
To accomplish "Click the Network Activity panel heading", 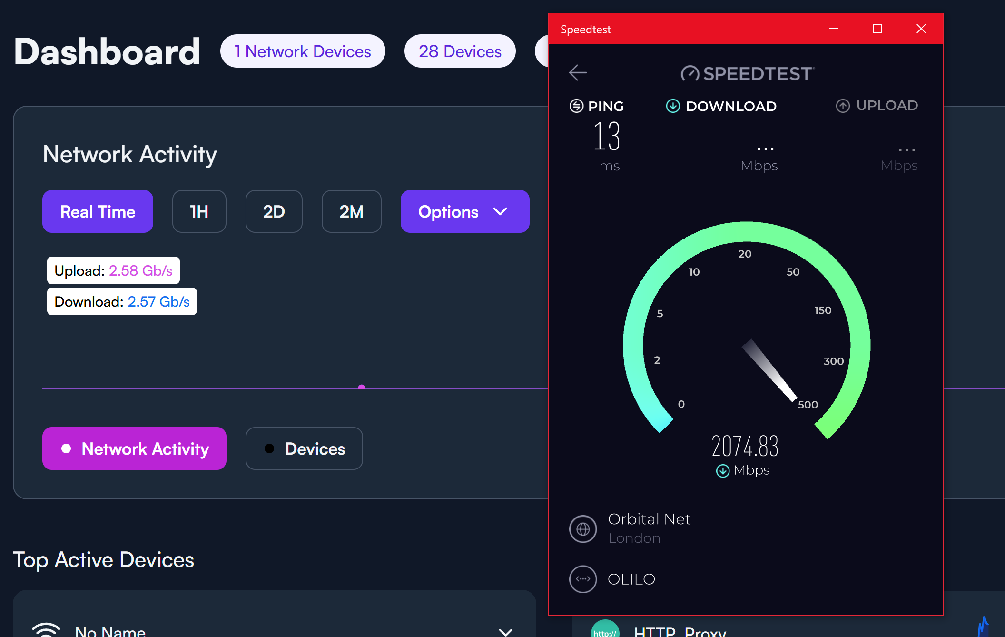I will (129, 155).
